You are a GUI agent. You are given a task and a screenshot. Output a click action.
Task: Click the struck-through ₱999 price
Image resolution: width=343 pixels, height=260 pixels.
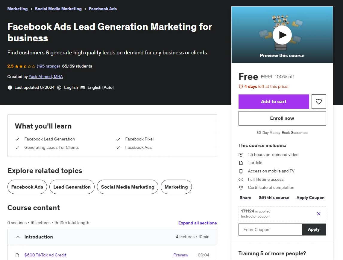(266, 77)
